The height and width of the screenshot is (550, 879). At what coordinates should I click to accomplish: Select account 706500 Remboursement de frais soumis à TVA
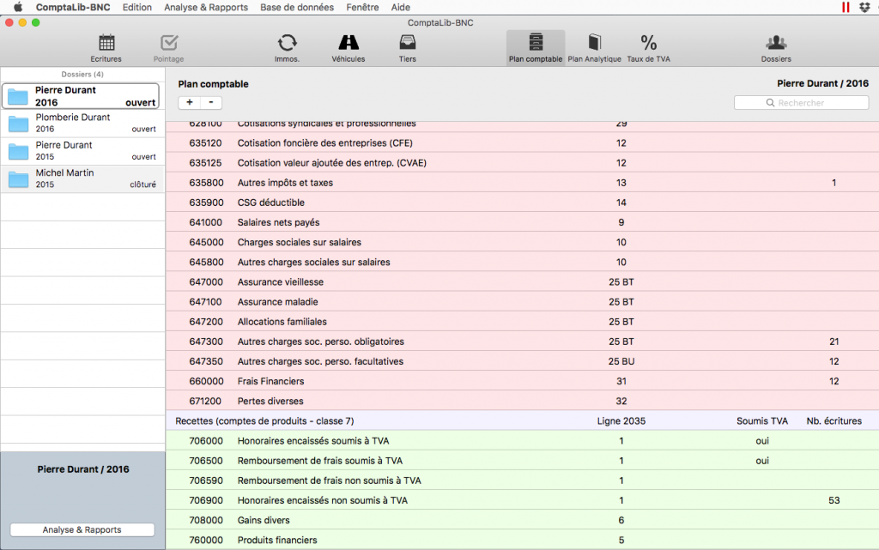click(x=523, y=461)
